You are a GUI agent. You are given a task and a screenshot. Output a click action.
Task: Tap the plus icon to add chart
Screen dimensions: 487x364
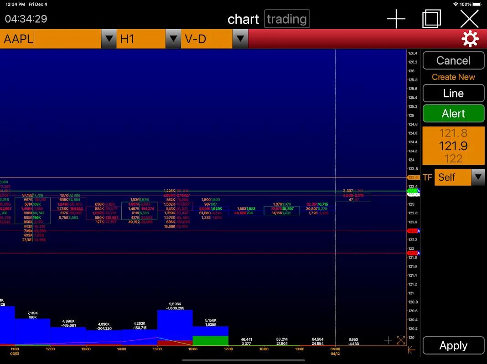tap(396, 19)
